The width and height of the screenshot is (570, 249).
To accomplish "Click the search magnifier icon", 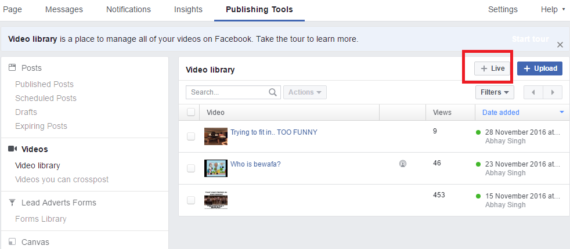I will coord(273,92).
